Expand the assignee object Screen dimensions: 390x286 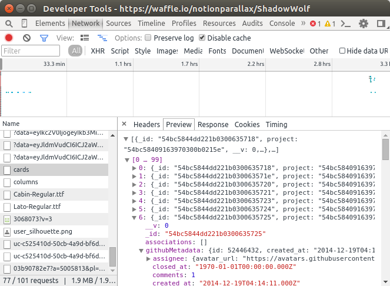click(148, 258)
